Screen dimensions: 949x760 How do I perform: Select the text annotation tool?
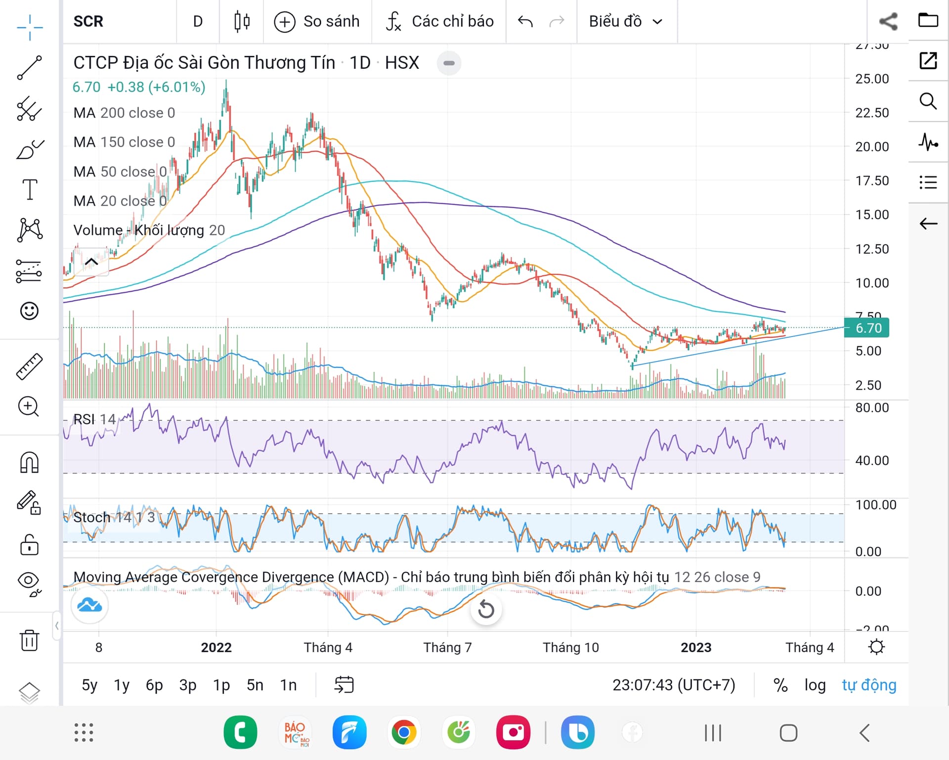click(29, 189)
